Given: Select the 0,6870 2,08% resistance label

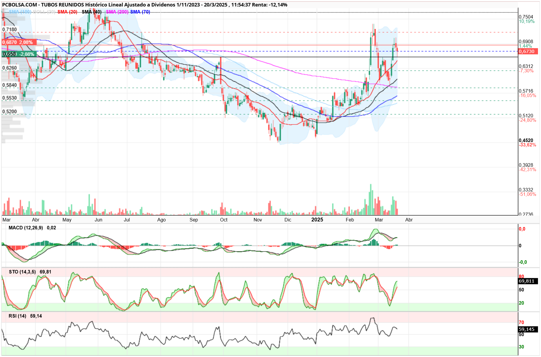Looking at the screenshot, I should pos(19,42).
